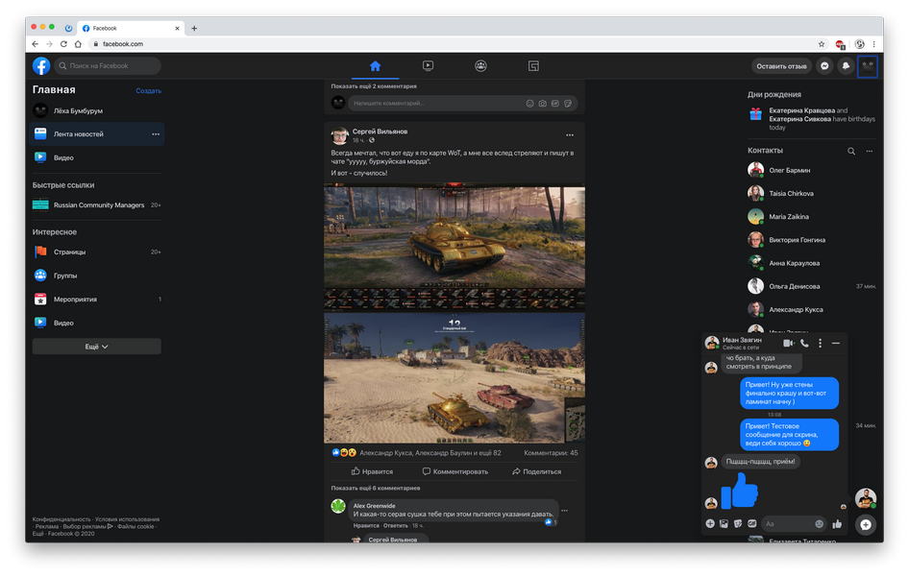The image size is (909, 576).
Task: Open the Gaming tab in top navigation
Action: tap(533, 66)
